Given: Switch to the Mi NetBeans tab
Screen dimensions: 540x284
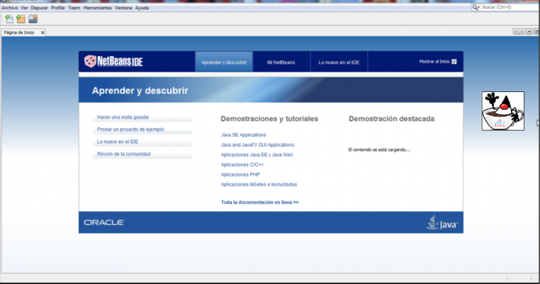Looking at the screenshot, I should tap(281, 62).
